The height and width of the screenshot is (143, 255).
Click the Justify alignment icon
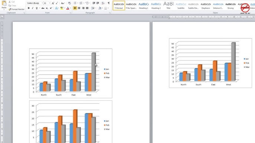coord(87,8)
